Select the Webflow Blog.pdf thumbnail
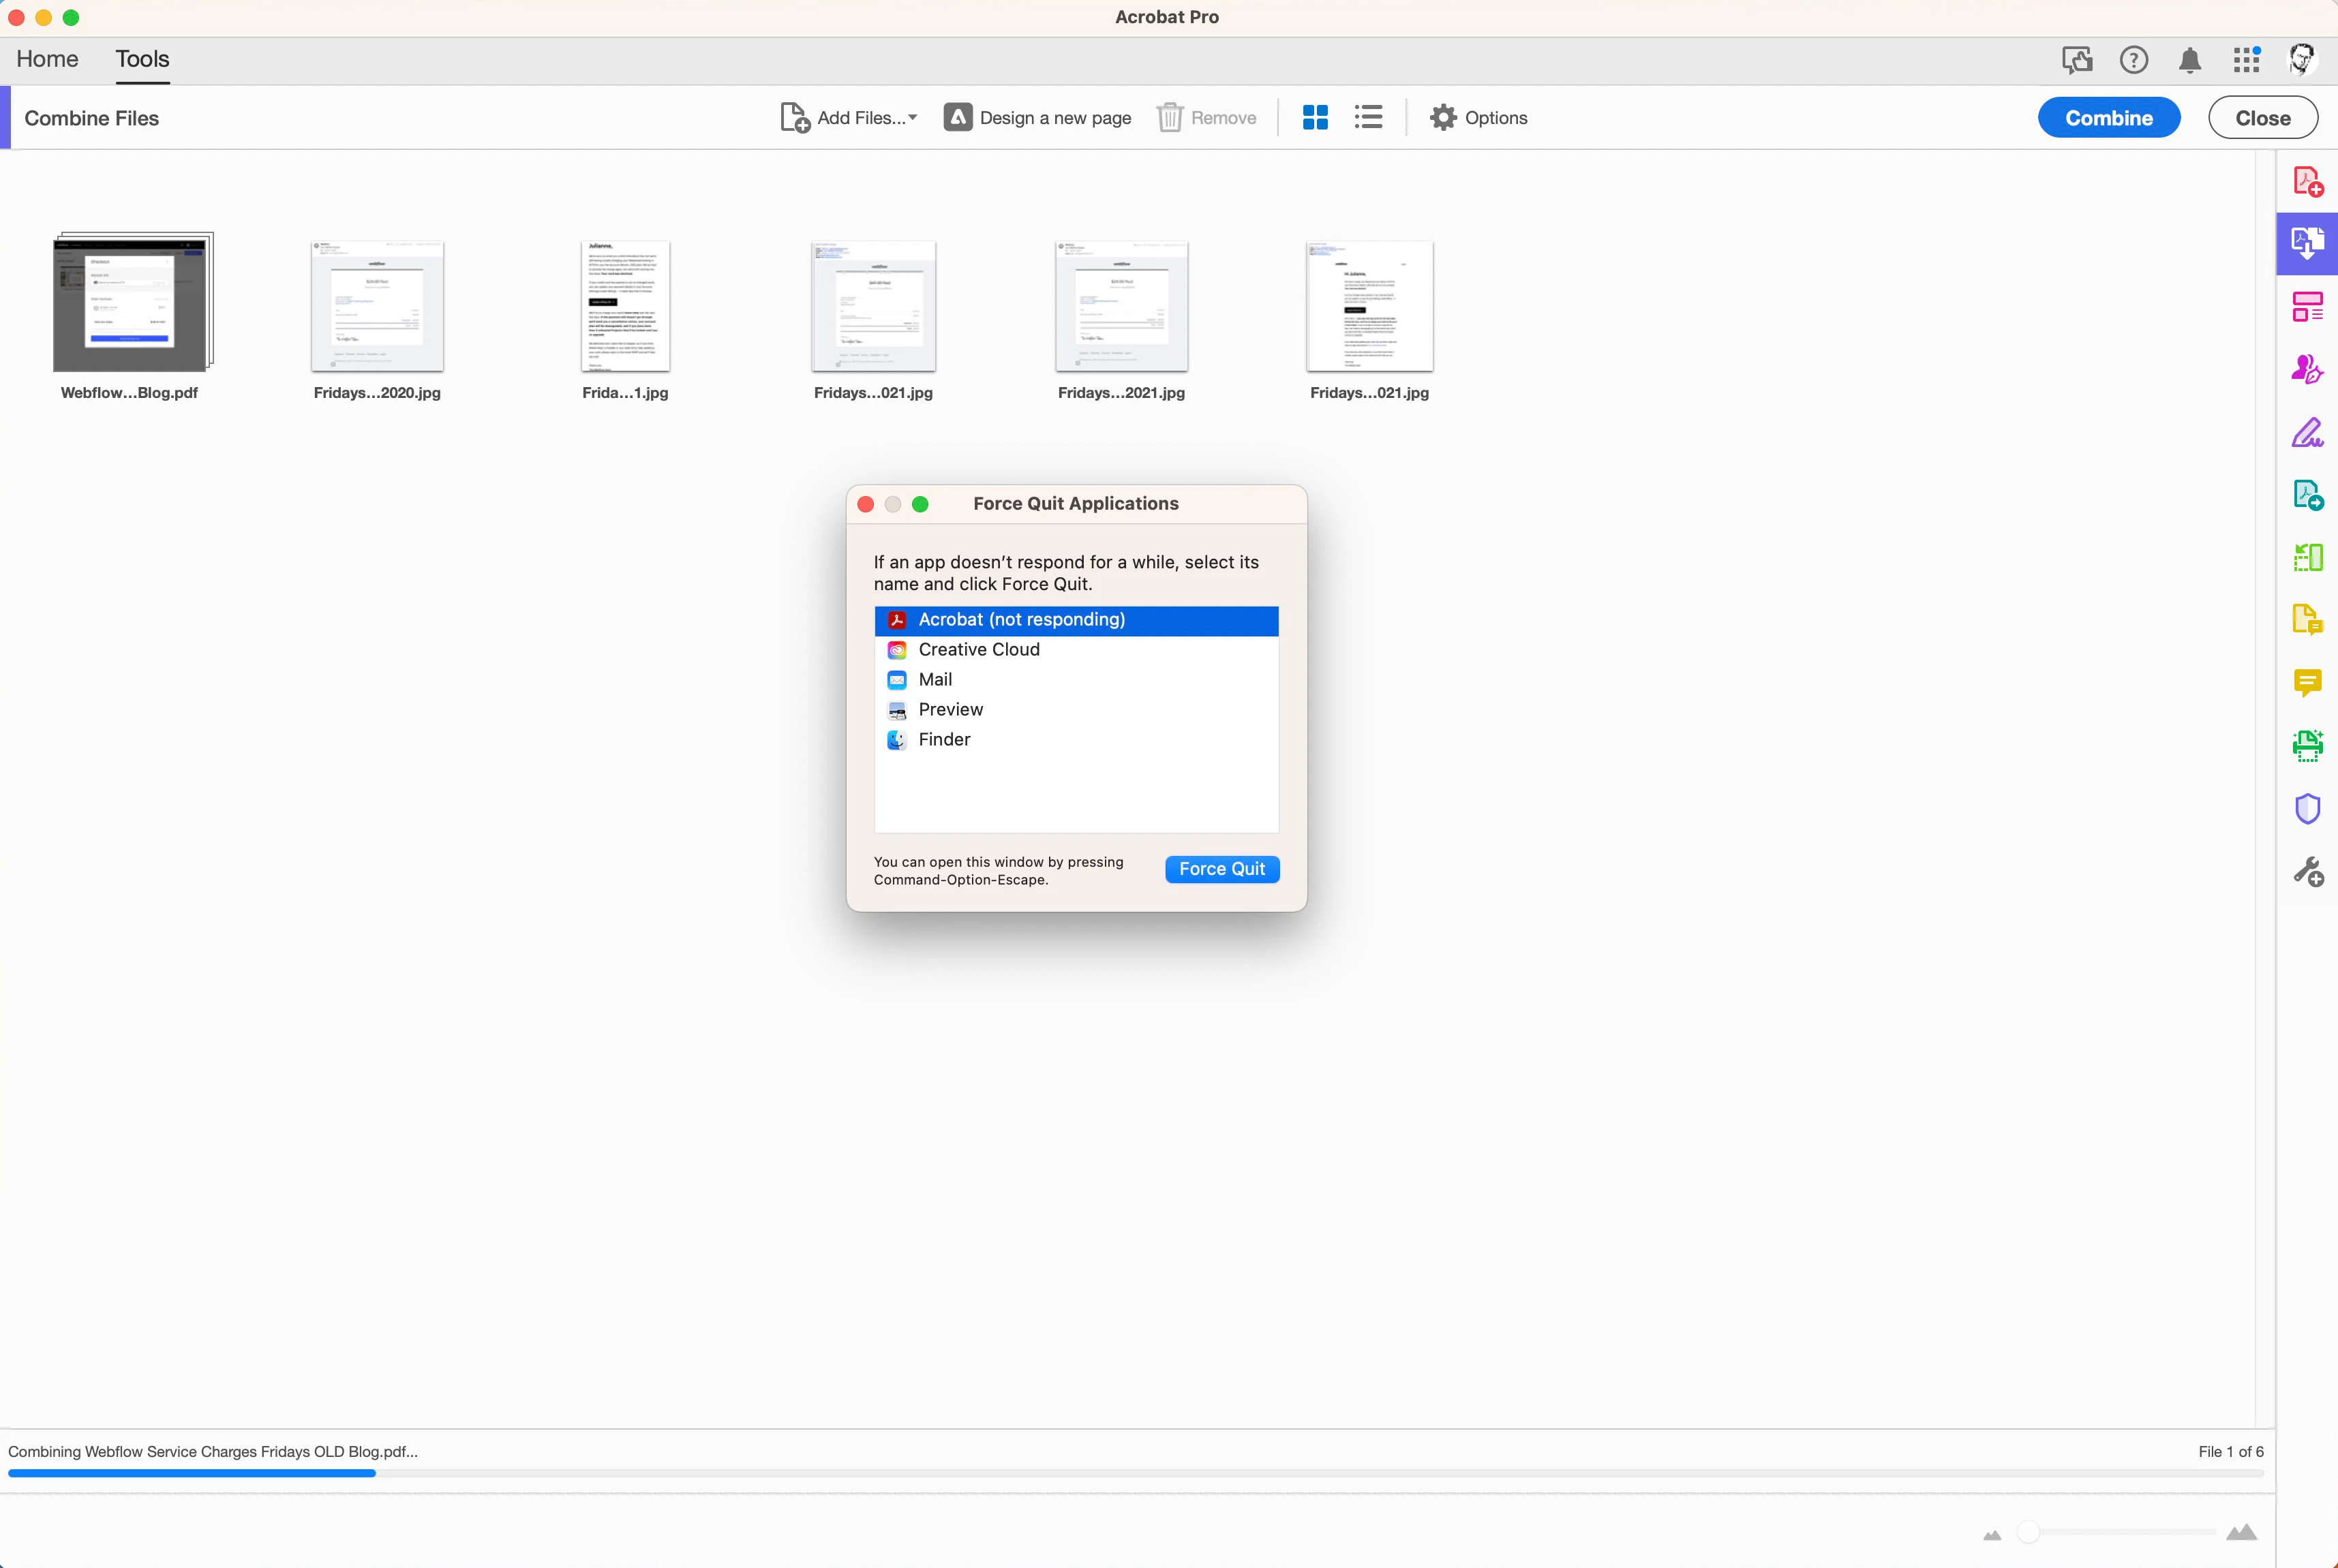Image resolution: width=2338 pixels, height=1568 pixels. pyautogui.click(x=131, y=305)
